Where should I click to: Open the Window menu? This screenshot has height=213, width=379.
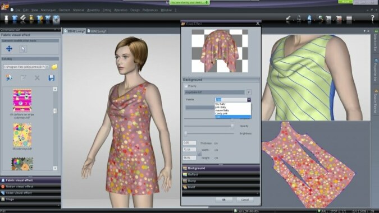pyautogui.click(x=166, y=10)
